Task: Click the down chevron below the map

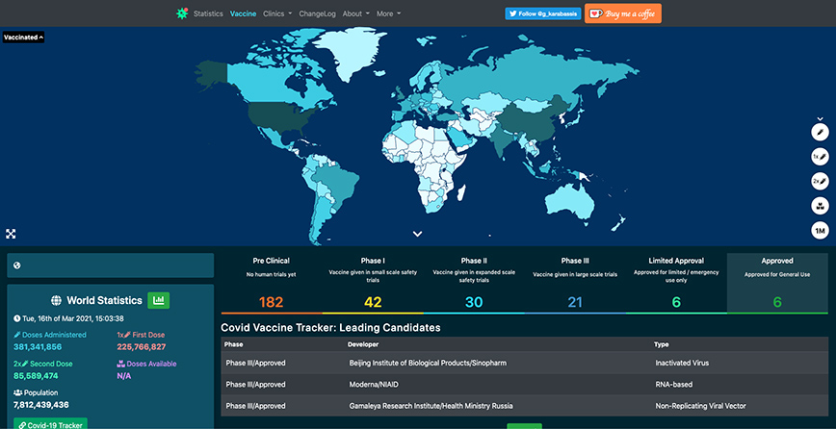Action: (417, 234)
